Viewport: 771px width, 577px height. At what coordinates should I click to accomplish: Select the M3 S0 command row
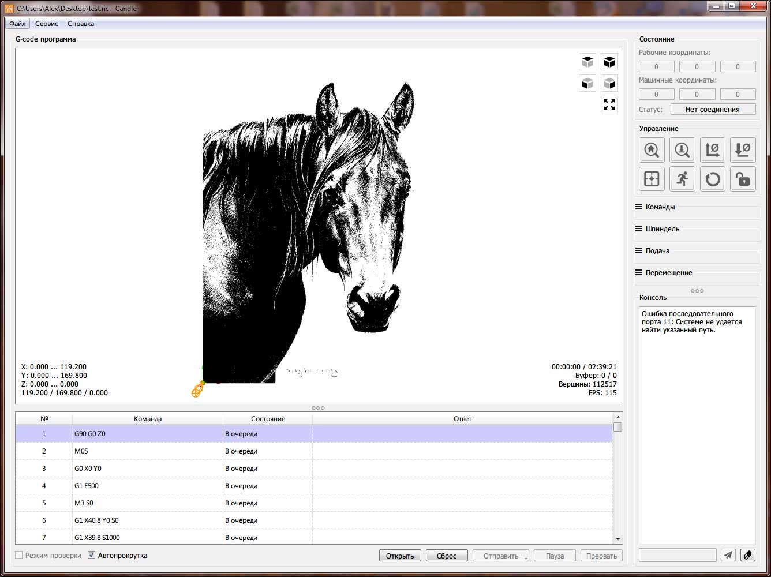pos(314,503)
